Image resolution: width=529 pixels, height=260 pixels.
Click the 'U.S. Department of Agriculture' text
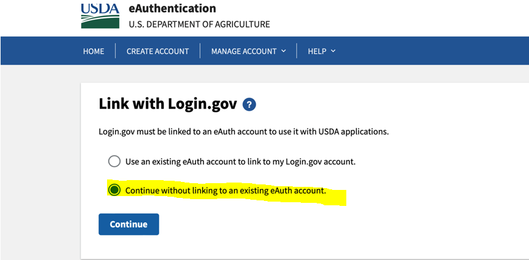pyautogui.click(x=199, y=25)
